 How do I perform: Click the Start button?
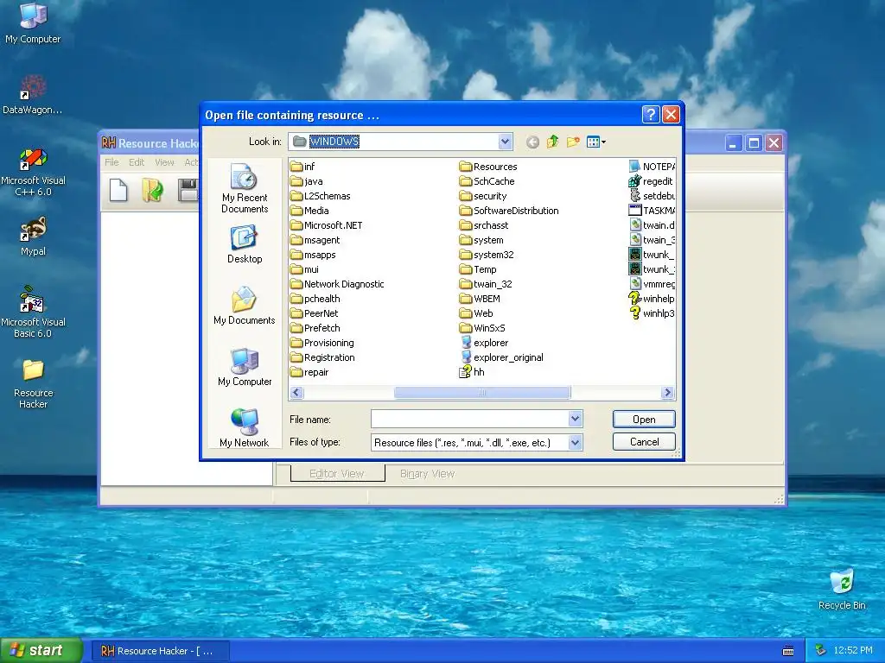[41, 650]
